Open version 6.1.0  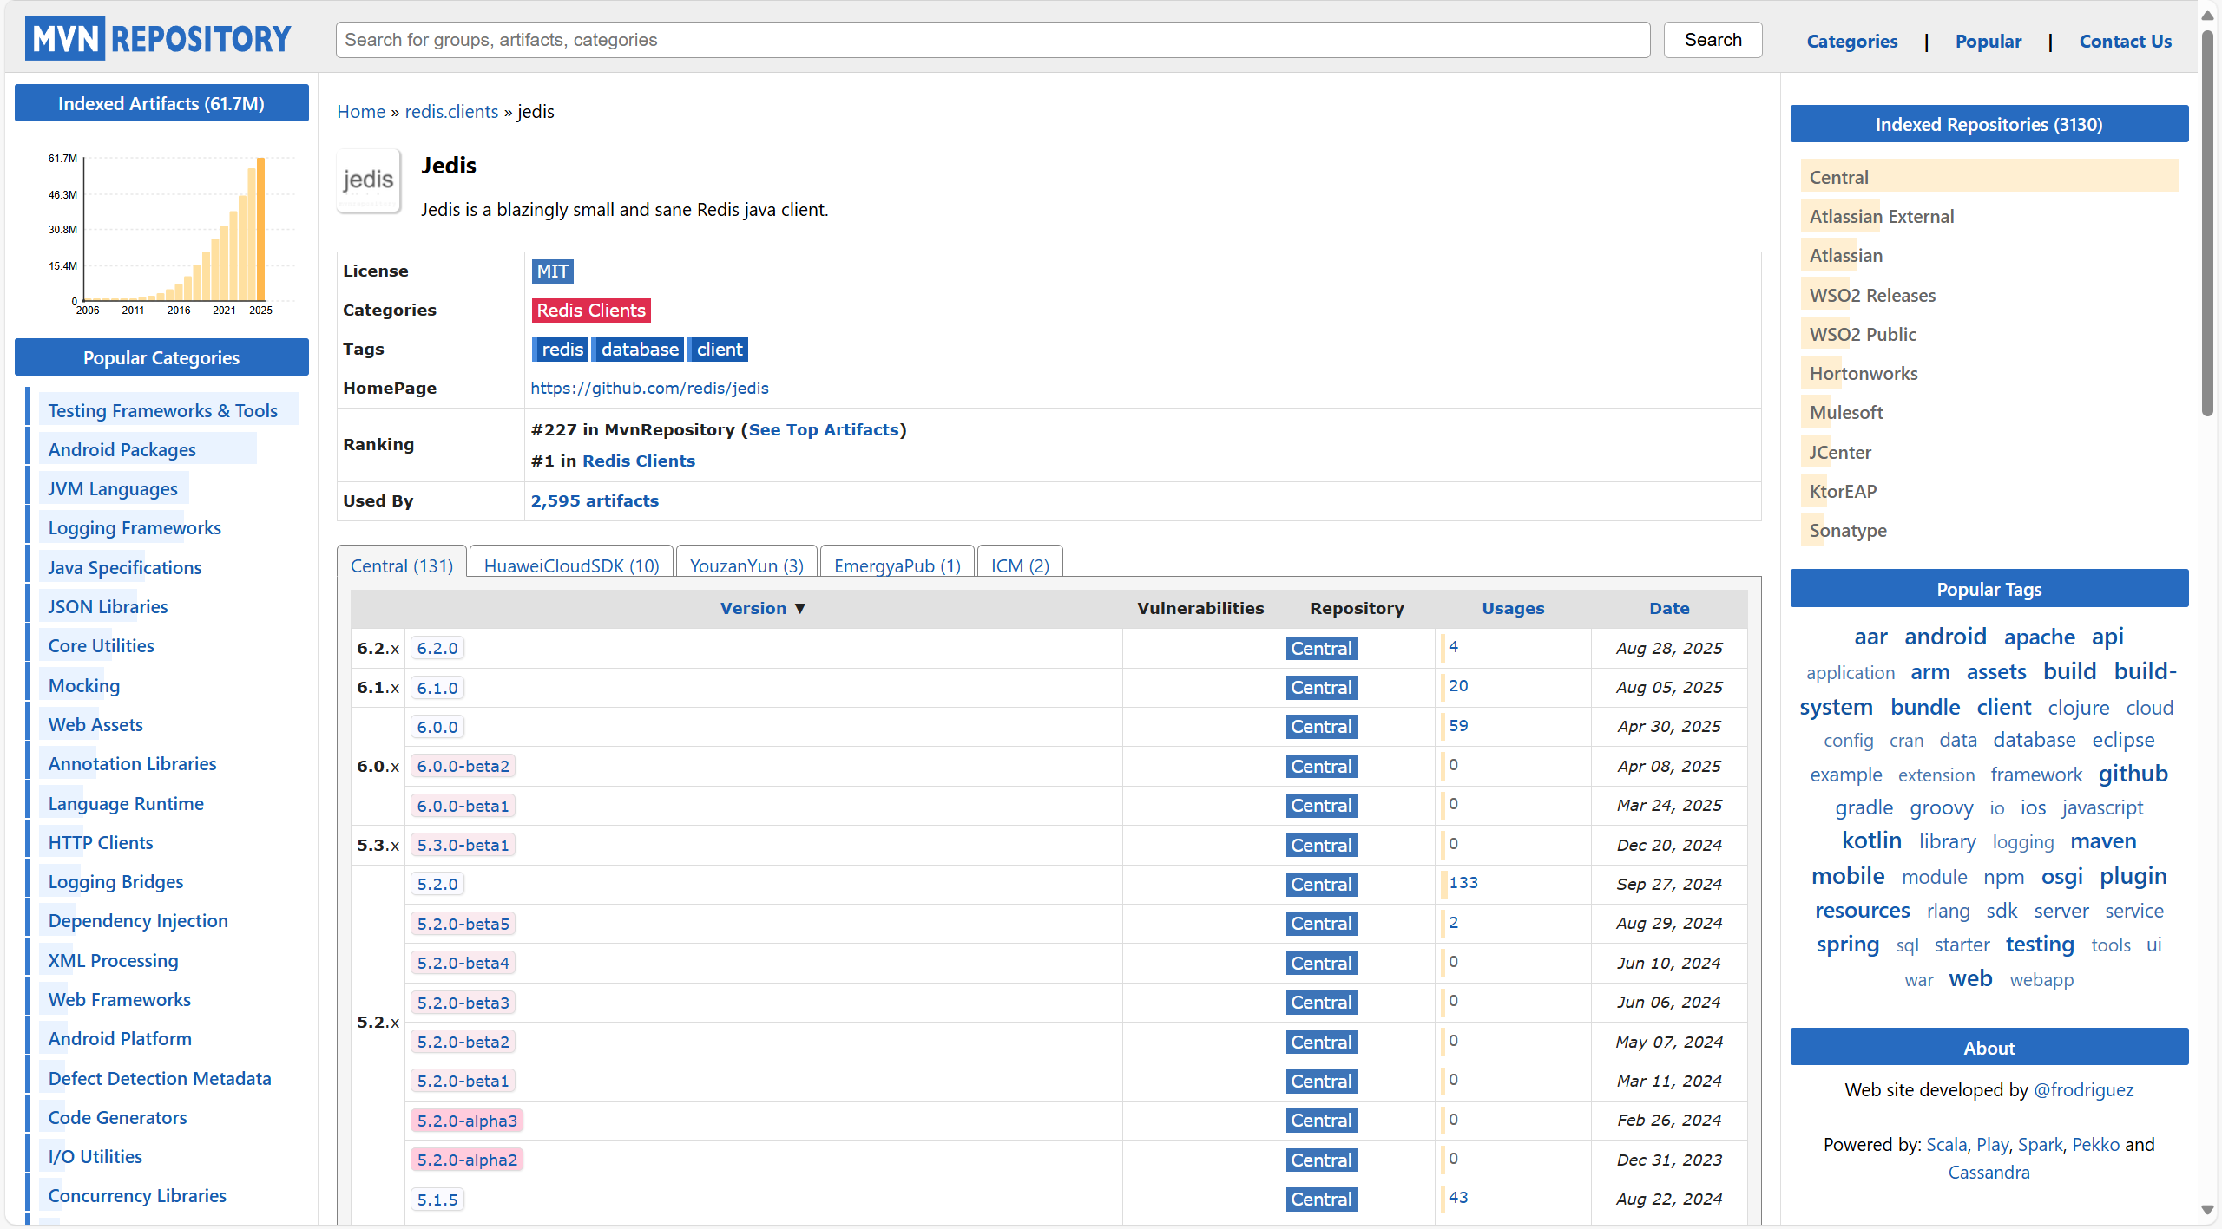click(437, 688)
